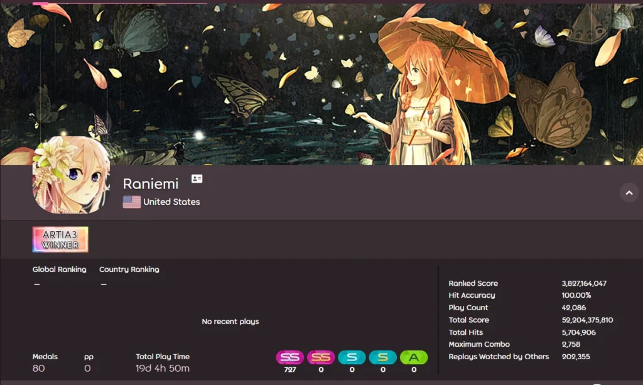This screenshot has height=385, width=643.
Task: Click the silver SS grade badge with white letters
Action: (x=290, y=357)
